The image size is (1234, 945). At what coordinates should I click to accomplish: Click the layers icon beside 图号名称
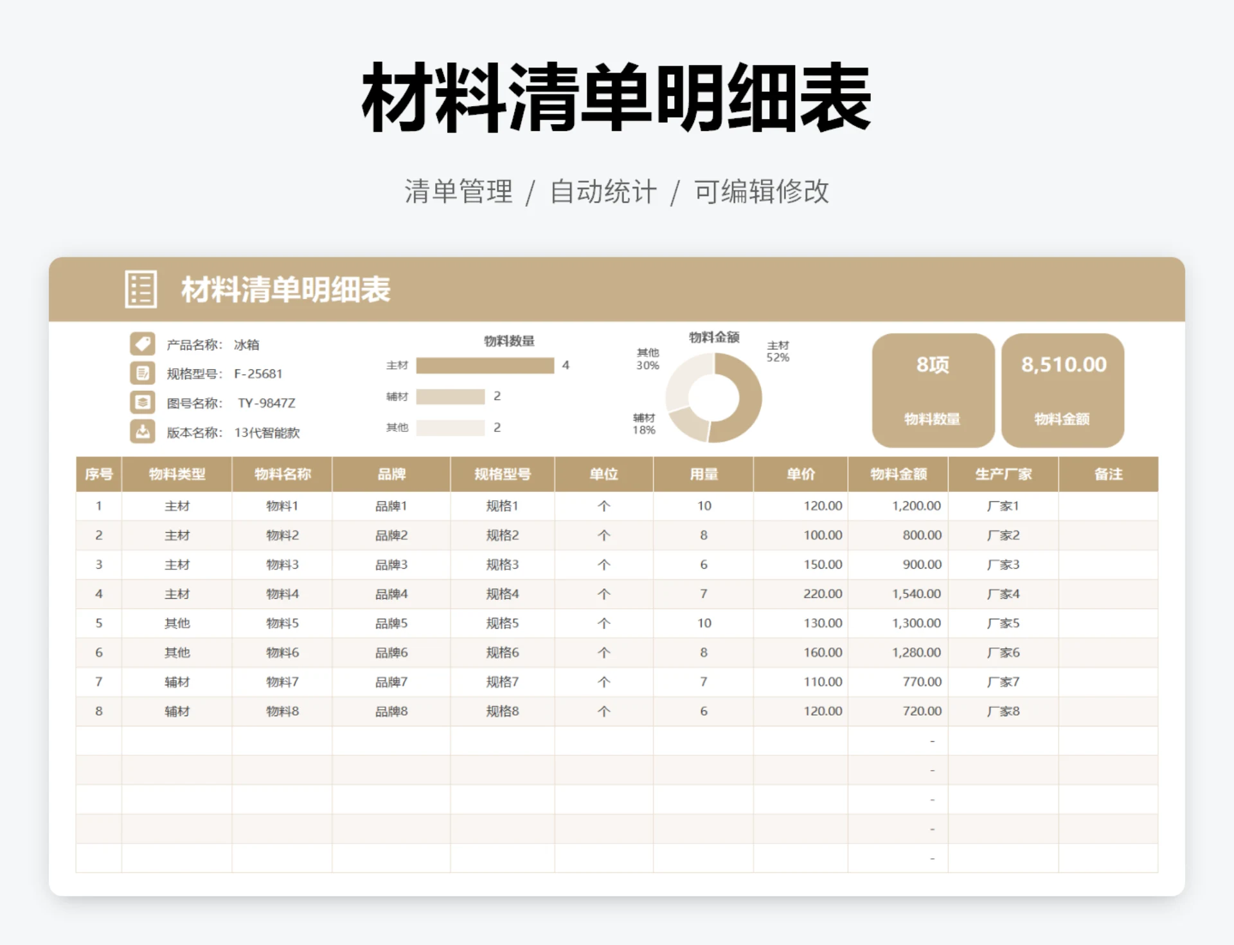(x=143, y=403)
